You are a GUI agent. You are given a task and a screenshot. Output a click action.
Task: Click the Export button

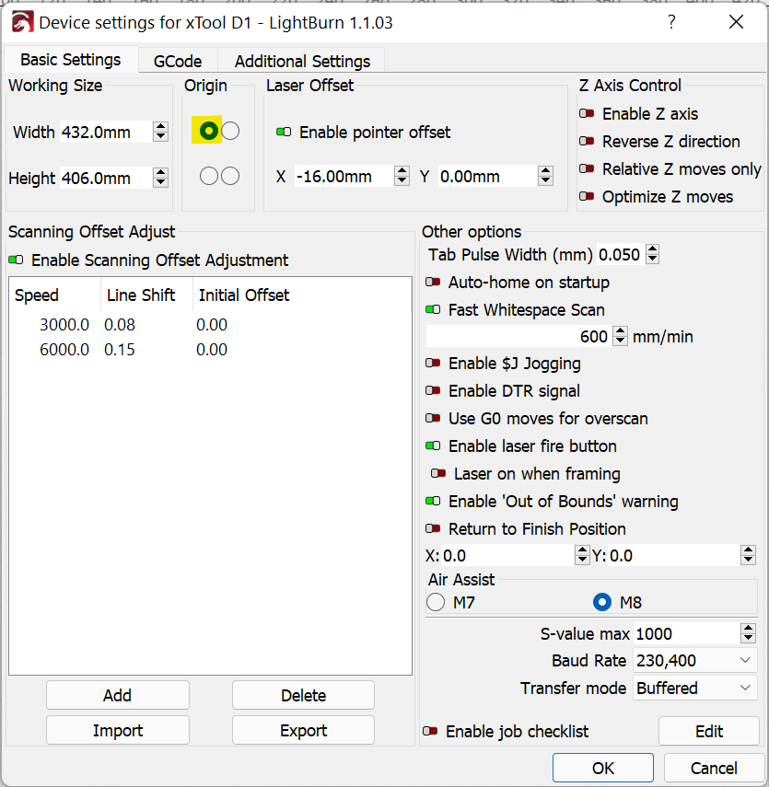(x=303, y=730)
